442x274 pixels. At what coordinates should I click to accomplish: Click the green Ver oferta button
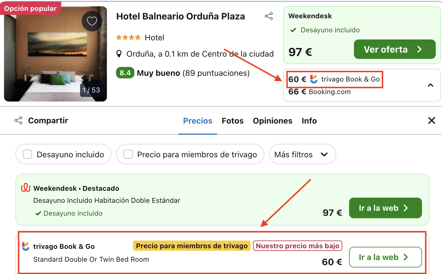pyautogui.click(x=395, y=49)
